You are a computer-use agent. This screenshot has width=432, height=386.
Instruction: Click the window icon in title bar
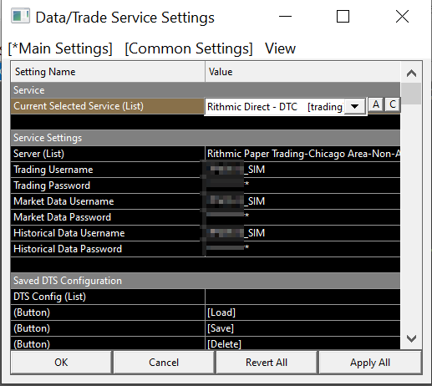[x=20, y=16]
